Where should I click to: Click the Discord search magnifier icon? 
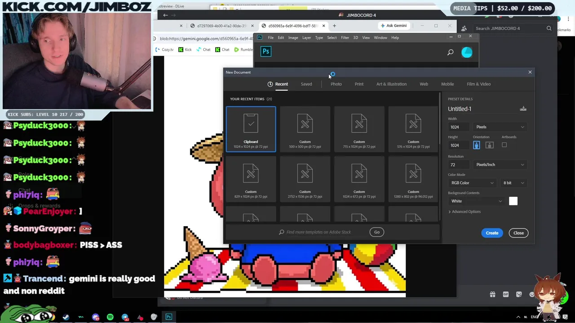tap(549, 28)
